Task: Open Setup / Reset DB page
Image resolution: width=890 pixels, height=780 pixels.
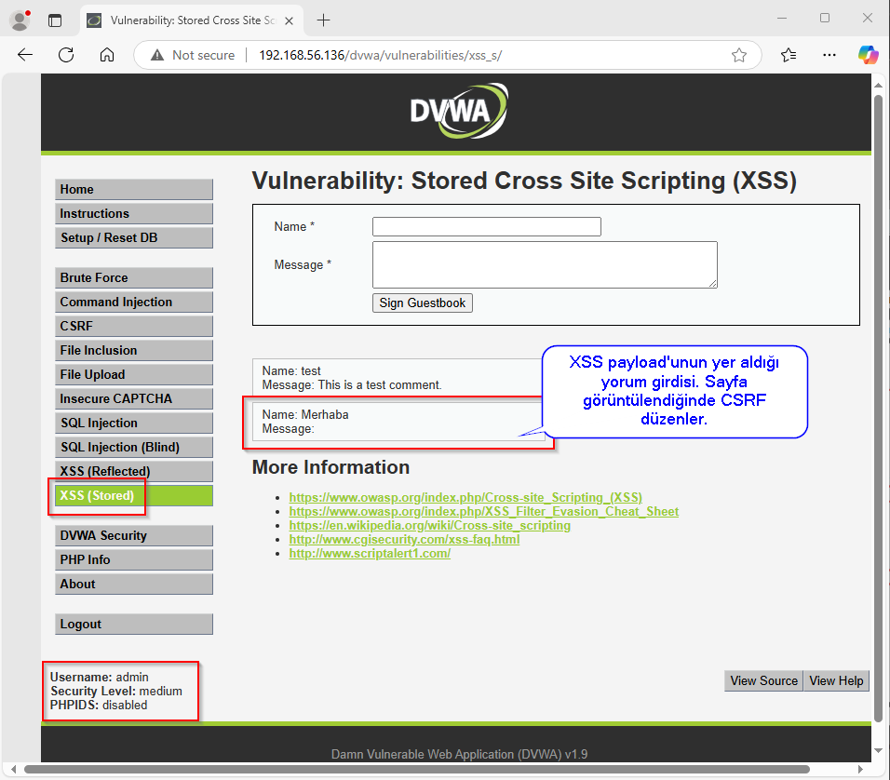Action: 134,238
